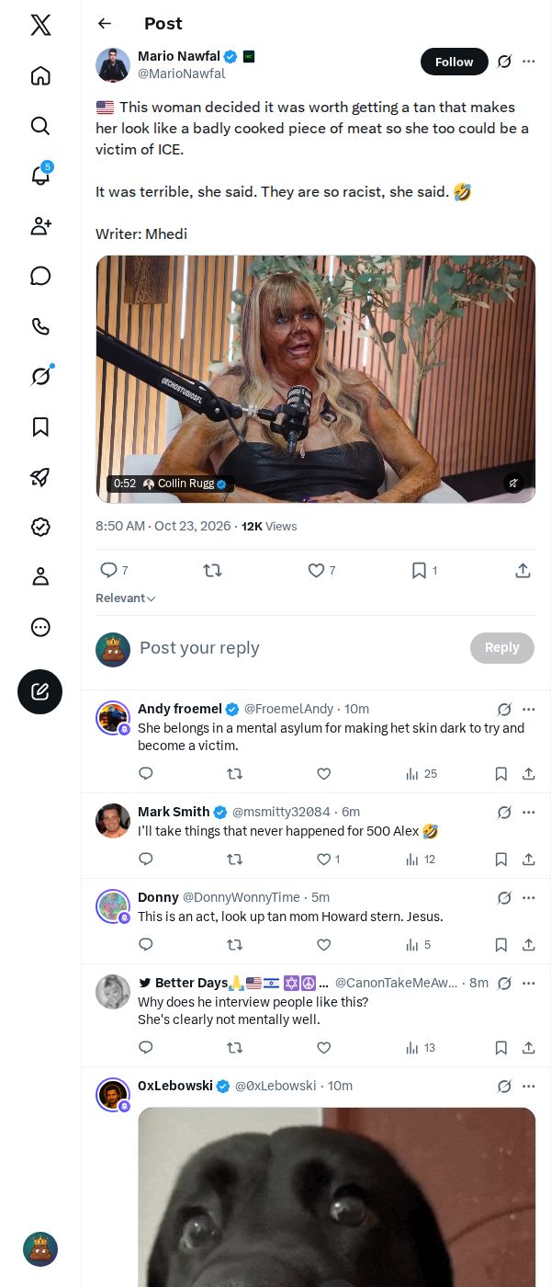Open Notifications bell with badge

click(40, 176)
